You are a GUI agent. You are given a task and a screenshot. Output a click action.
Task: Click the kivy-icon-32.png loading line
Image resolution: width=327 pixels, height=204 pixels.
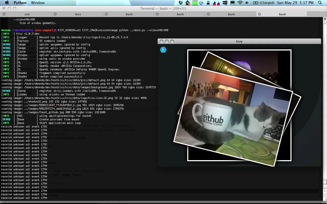coord(74,98)
